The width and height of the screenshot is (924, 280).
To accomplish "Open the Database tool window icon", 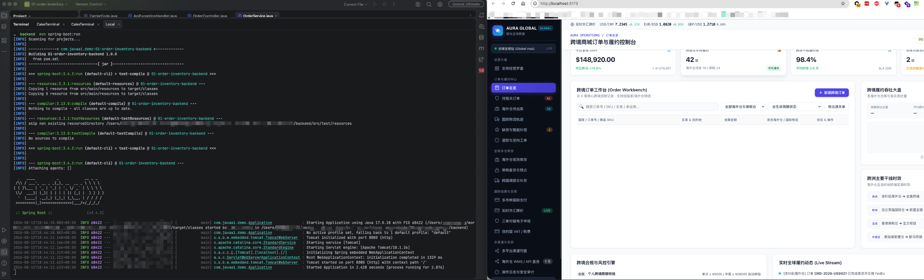I will [x=481, y=38].
